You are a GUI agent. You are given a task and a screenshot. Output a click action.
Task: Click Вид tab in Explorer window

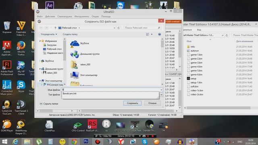199,30
